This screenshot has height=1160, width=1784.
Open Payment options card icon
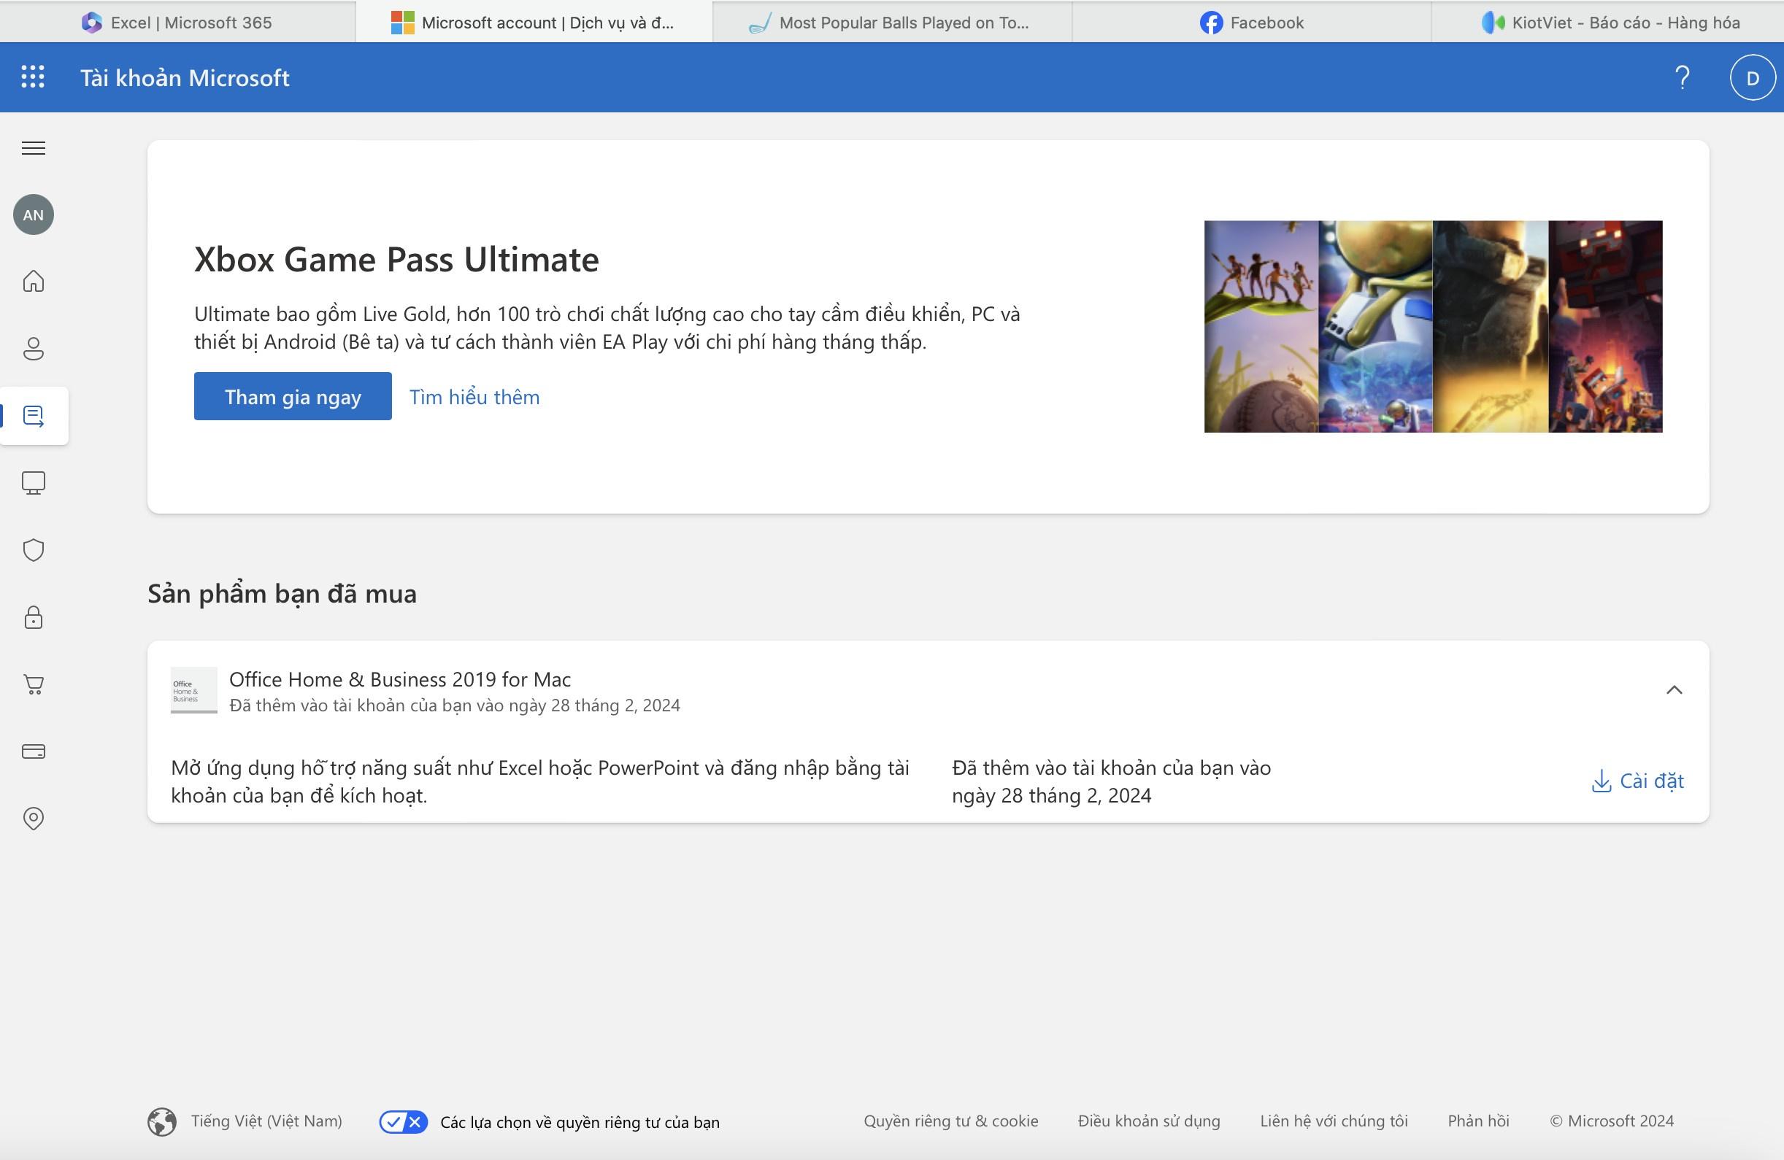click(x=33, y=751)
